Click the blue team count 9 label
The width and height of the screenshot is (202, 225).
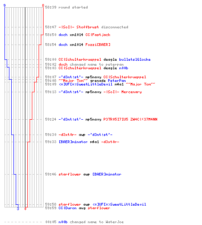pos(4,5)
